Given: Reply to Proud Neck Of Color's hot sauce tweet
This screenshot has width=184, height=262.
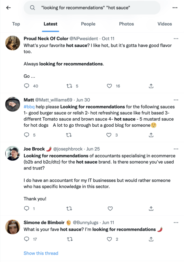Looking at the screenshot, I should click(x=26, y=86).
